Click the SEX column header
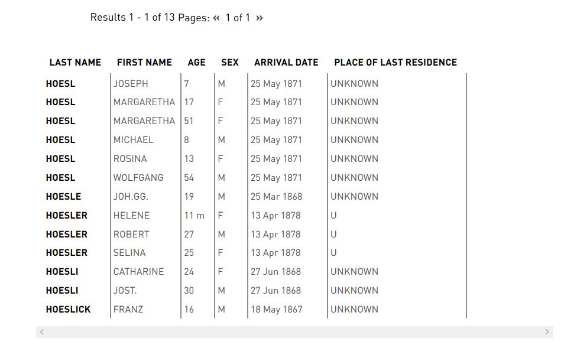The width and height of the screenshot is (577, 348). [x=230, y=63]
